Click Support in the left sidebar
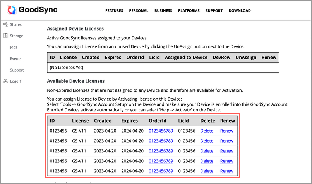The height and width of the screenshot is (184, 312). click(x=17, y=70)
